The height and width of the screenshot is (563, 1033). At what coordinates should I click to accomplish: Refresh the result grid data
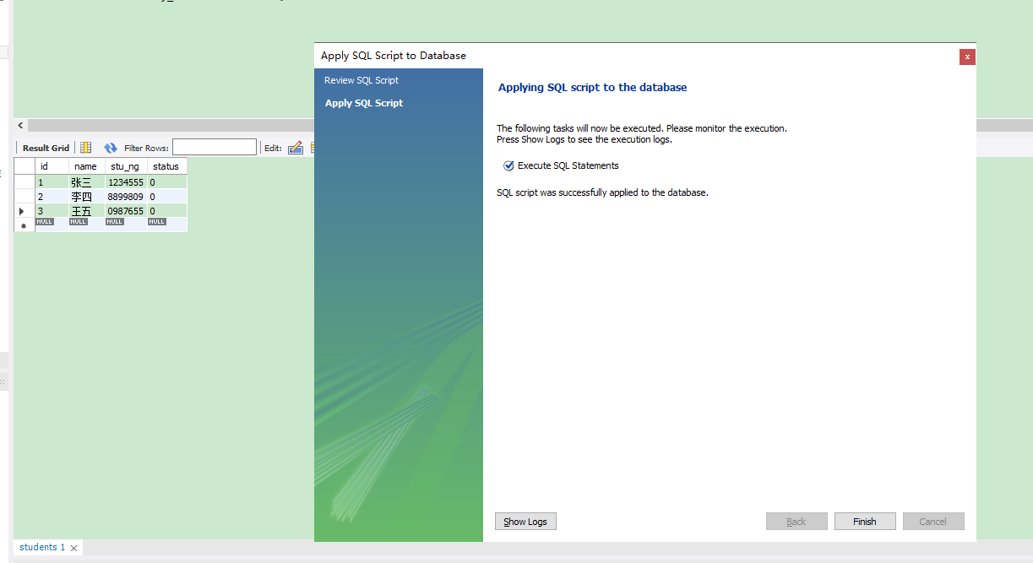[x=110, y=148]
